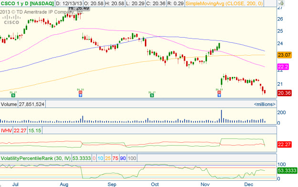Click the red IVHV value 22.27 in header
298x187 pixels.
pyautogui.click(x=20, y=130)
